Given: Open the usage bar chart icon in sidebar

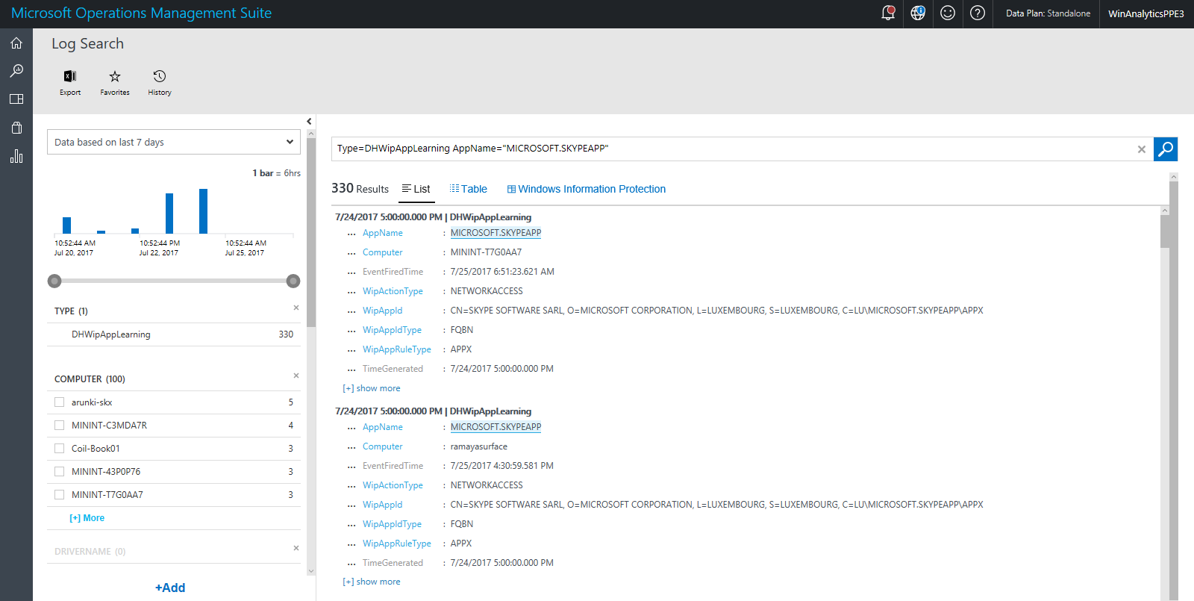Looking at the screenshot, I should (x=16, y=156).
